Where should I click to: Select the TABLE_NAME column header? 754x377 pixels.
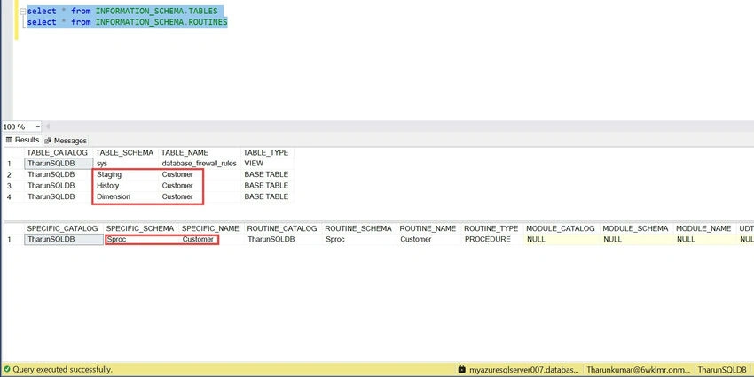pos(185,152)
